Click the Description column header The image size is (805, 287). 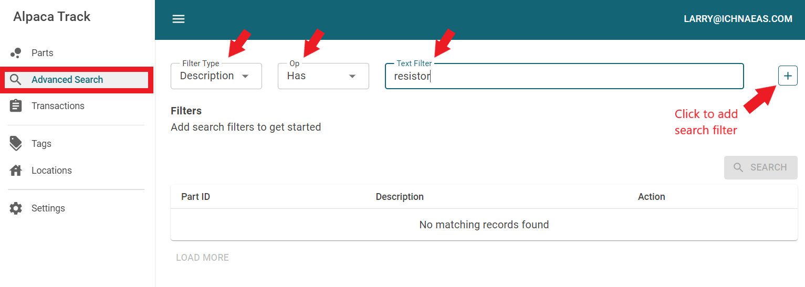pyautogui.click(x=400, y=197)
